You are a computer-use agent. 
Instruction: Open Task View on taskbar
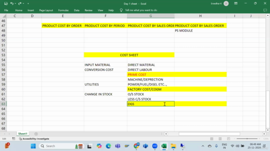click(x=89, y=146)
